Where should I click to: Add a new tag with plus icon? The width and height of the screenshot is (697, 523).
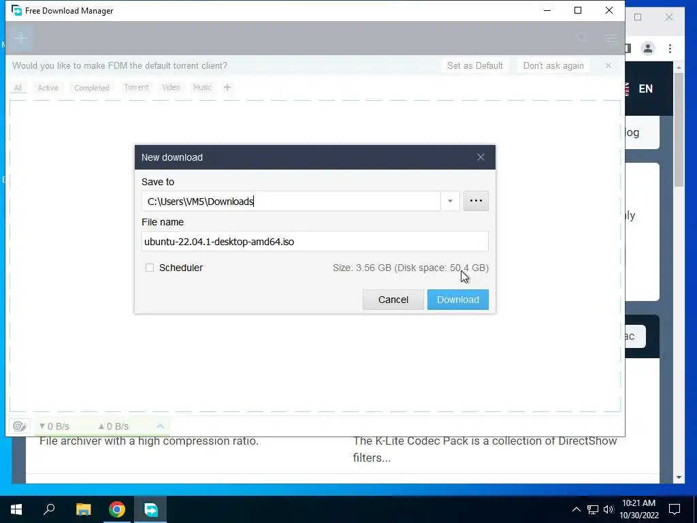pos(227,87)
